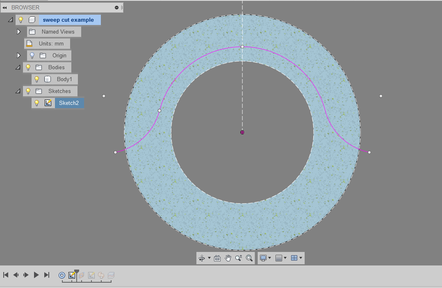Activate the Zoom magnifier tool
The height and width of the screenshot is (288, 442).
click(x=239, y=258)
